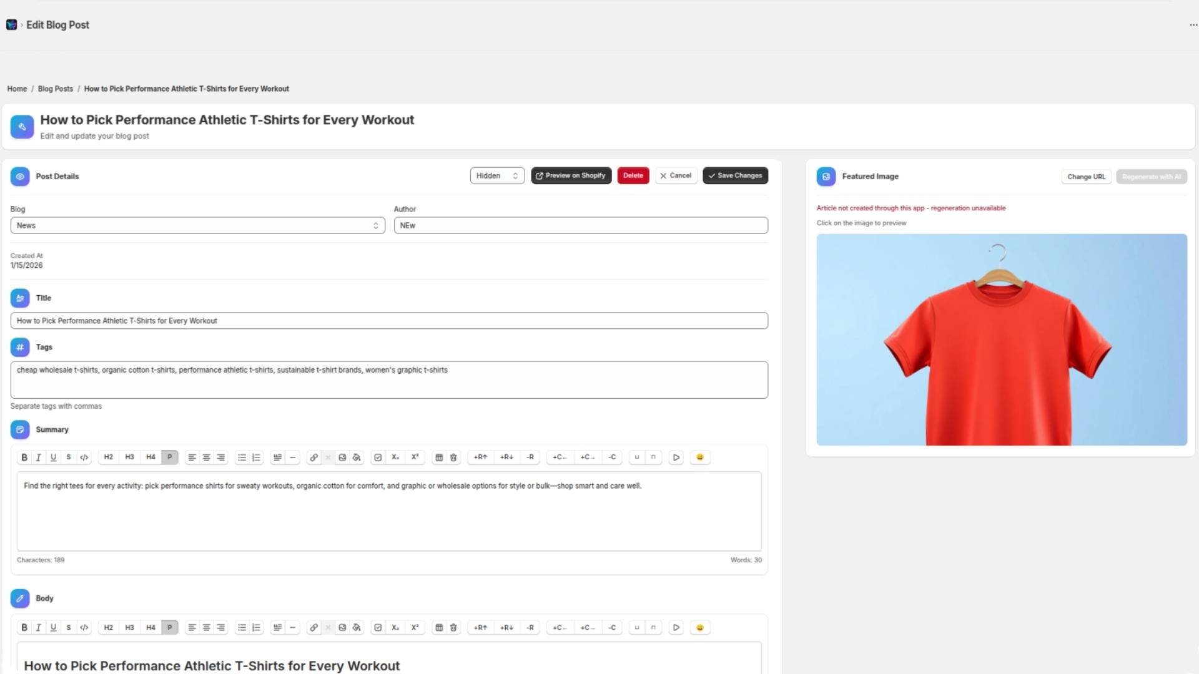The image size is (1199, 674).
Task: Insert an image via the Summary toolbar image icon
Action: tap(342, 457)
